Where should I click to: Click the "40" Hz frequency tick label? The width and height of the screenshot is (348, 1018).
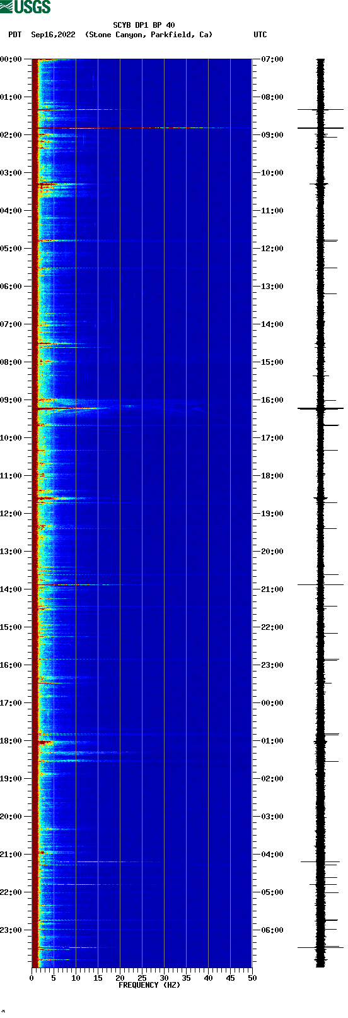[208, 978]
